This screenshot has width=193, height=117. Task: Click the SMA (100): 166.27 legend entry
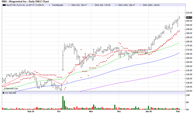click(x=127, y=5)
